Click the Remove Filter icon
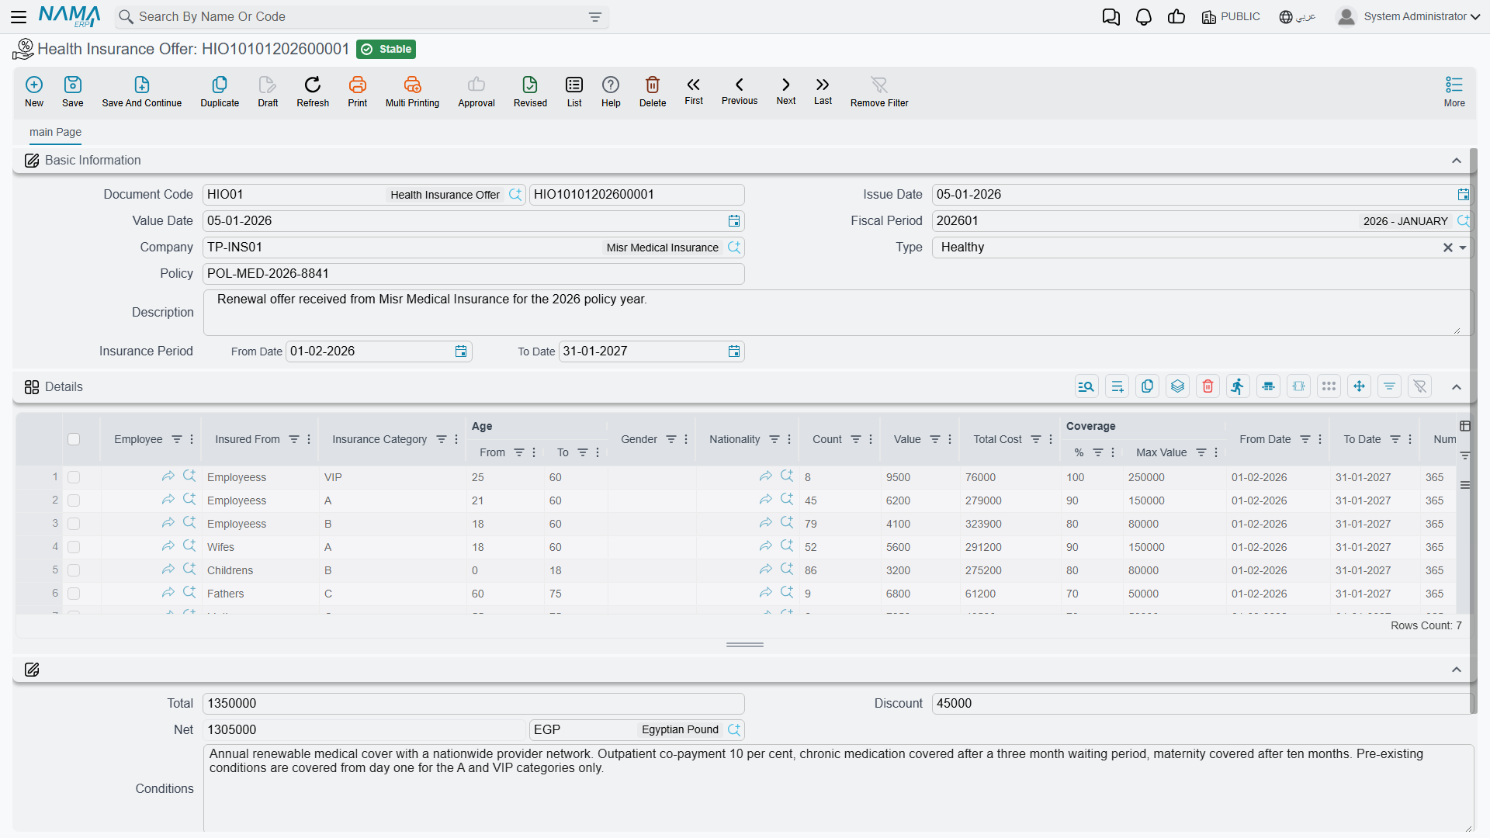This screenshot has width=1490, height=838. [x=879, y=91]
